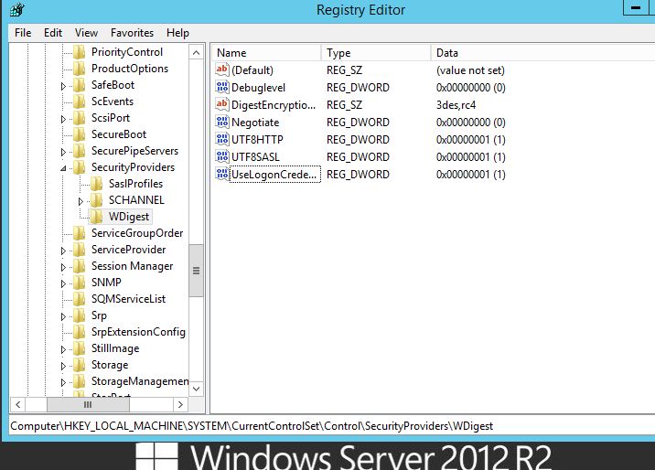This screenshot has height=470, width=655.
Task: Minimize the Registry Editor window
Action: [636, 8]
